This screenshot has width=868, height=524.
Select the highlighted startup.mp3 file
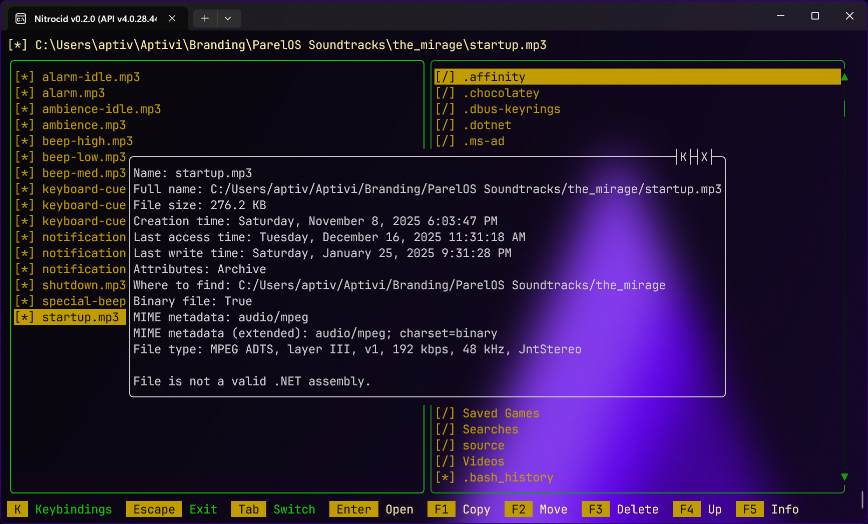(80, 317)
